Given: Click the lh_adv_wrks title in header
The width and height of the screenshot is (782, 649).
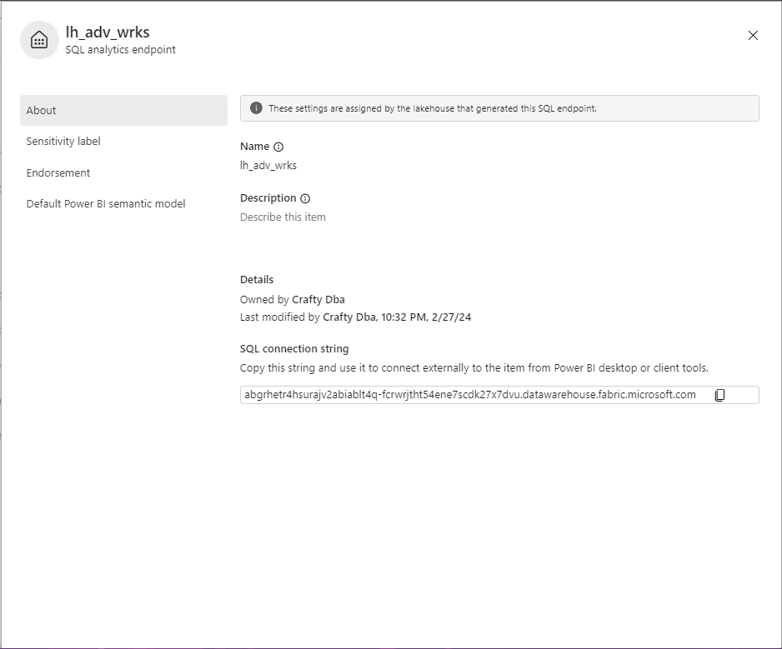Looking at the screenshot, I should click(x=108, y=33).
